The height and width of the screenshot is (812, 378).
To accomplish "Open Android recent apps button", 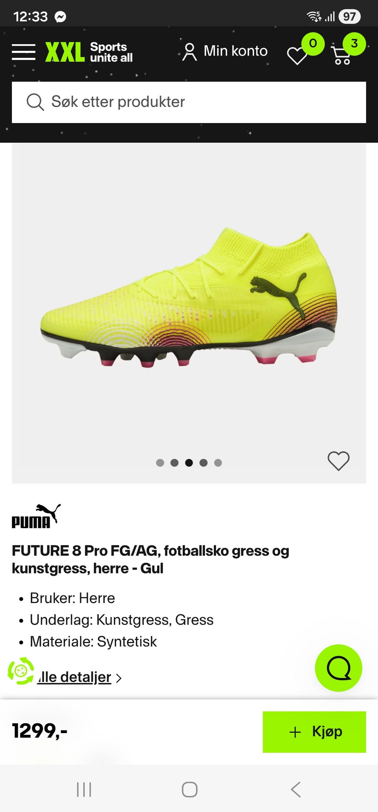I will [84, 790].
